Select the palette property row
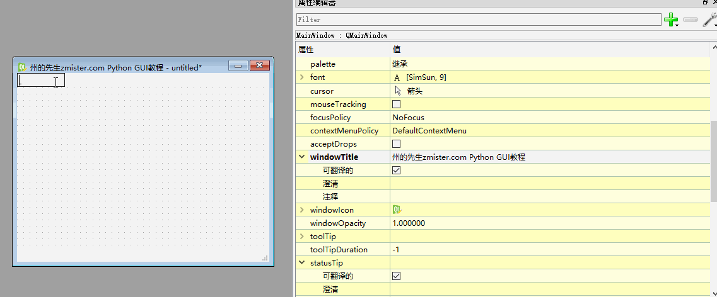The height and width of the screenshot is (297, 717). coord(503,64)
